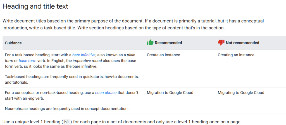Follow the 'noun phrase' link
286x125 pixels.
pyautogui.click(x=106, y=93)
